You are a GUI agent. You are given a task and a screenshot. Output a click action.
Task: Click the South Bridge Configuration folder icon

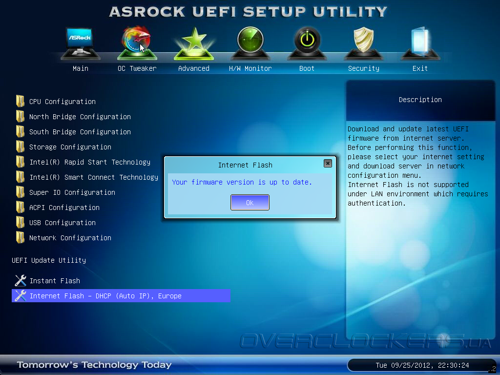(20, 131)
